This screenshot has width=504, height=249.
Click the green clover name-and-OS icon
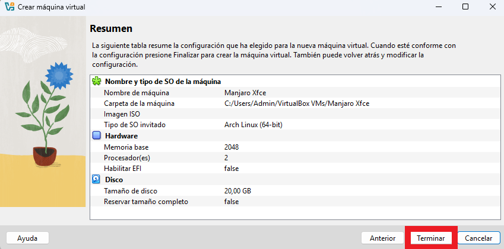(96, 81)
